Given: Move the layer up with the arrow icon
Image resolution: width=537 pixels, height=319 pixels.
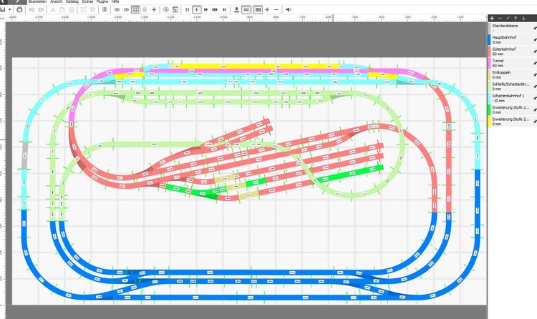Looking at the screenshot, I should [516, 18].
